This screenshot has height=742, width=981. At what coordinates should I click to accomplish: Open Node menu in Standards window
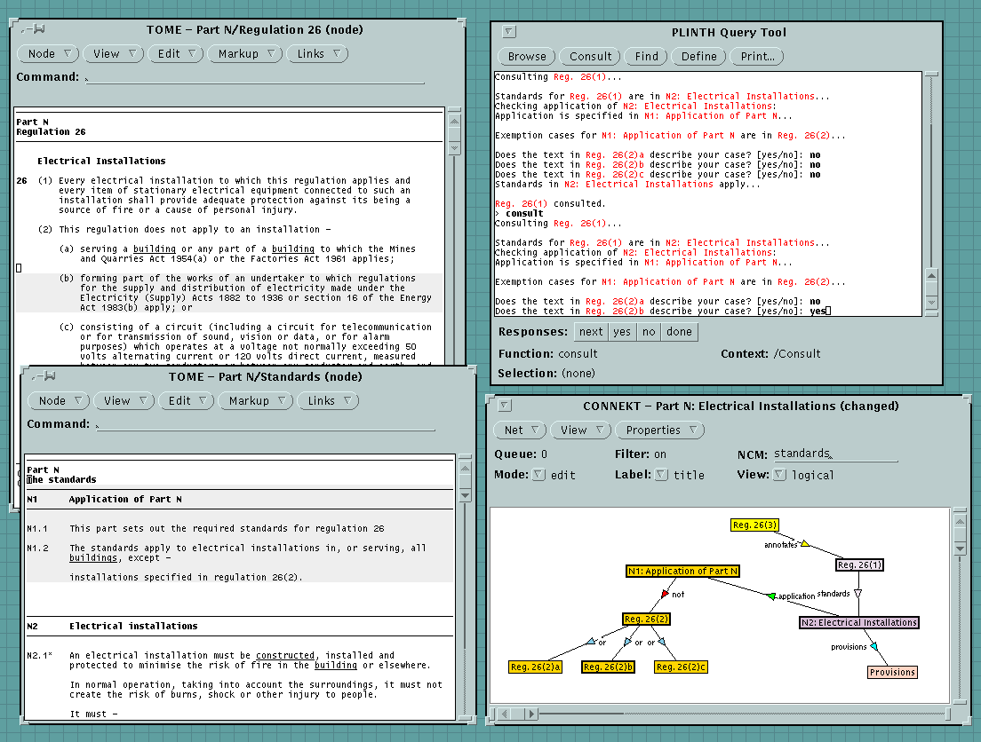point(59,400)
